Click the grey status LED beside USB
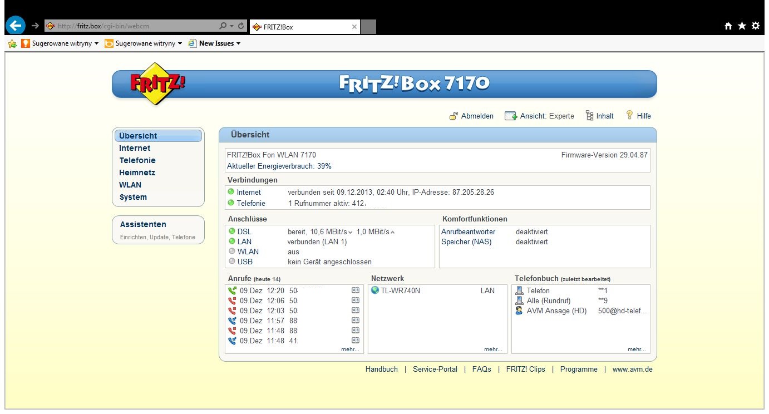769x414 pixels. [232, 261]
